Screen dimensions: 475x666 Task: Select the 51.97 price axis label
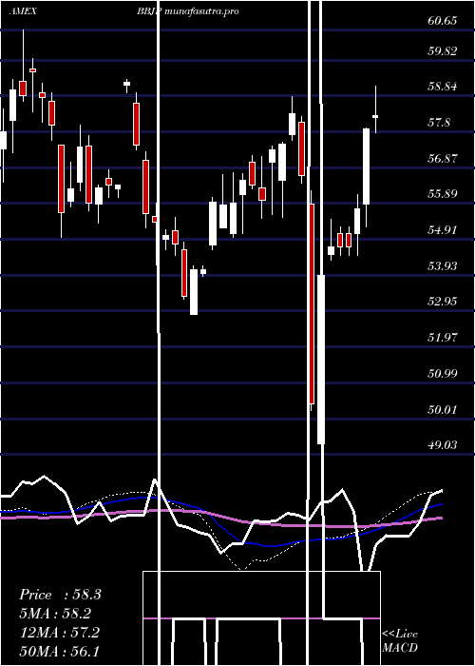[443, 338]
